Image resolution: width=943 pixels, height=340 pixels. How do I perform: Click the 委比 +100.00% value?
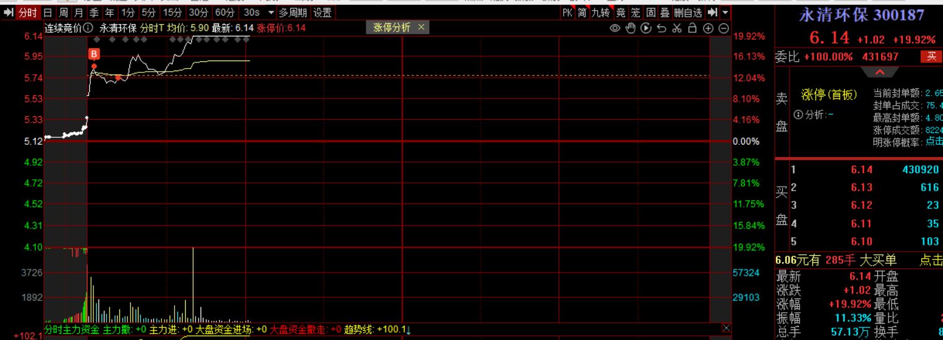(829, 57)
